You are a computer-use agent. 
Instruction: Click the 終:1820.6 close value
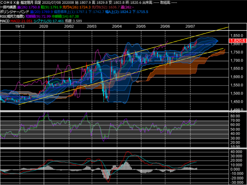point(133,3)
